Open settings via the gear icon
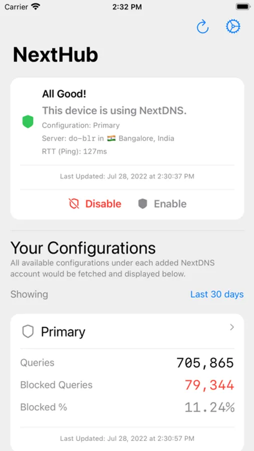This screenshot has width=254, height=451. pyautogui.click(x=233, y=27)
